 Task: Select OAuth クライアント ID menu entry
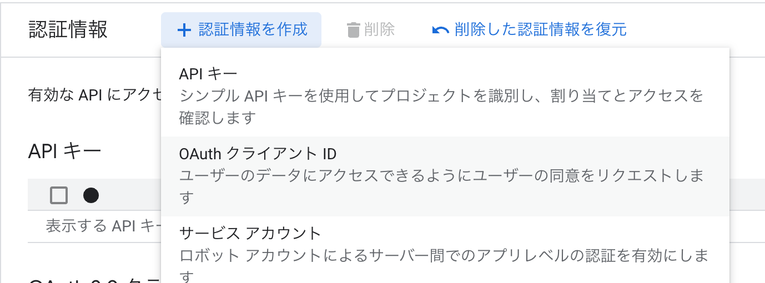[x=445, y=176]
